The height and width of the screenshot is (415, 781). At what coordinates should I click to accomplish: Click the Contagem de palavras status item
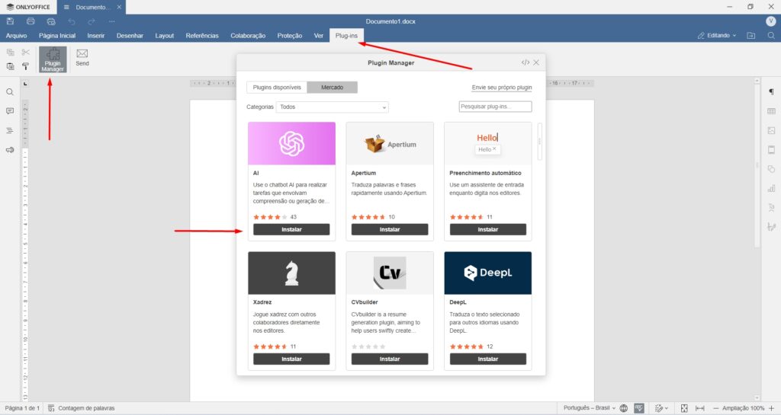tap(81, 408)
